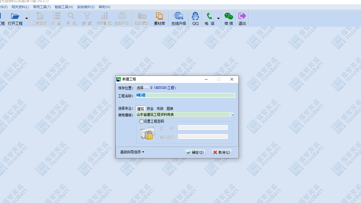The width and height of the screenshot is (361, 203).
Task: Select the 查找 search tool
Action: [x=71, y=18]
